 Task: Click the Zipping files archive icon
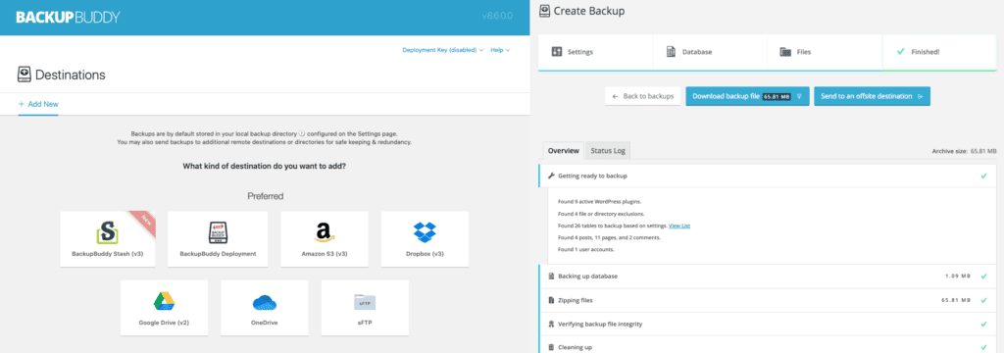point(551,300)
